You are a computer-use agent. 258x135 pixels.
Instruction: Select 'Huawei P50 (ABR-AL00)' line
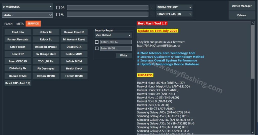click(x=153, y=105)
